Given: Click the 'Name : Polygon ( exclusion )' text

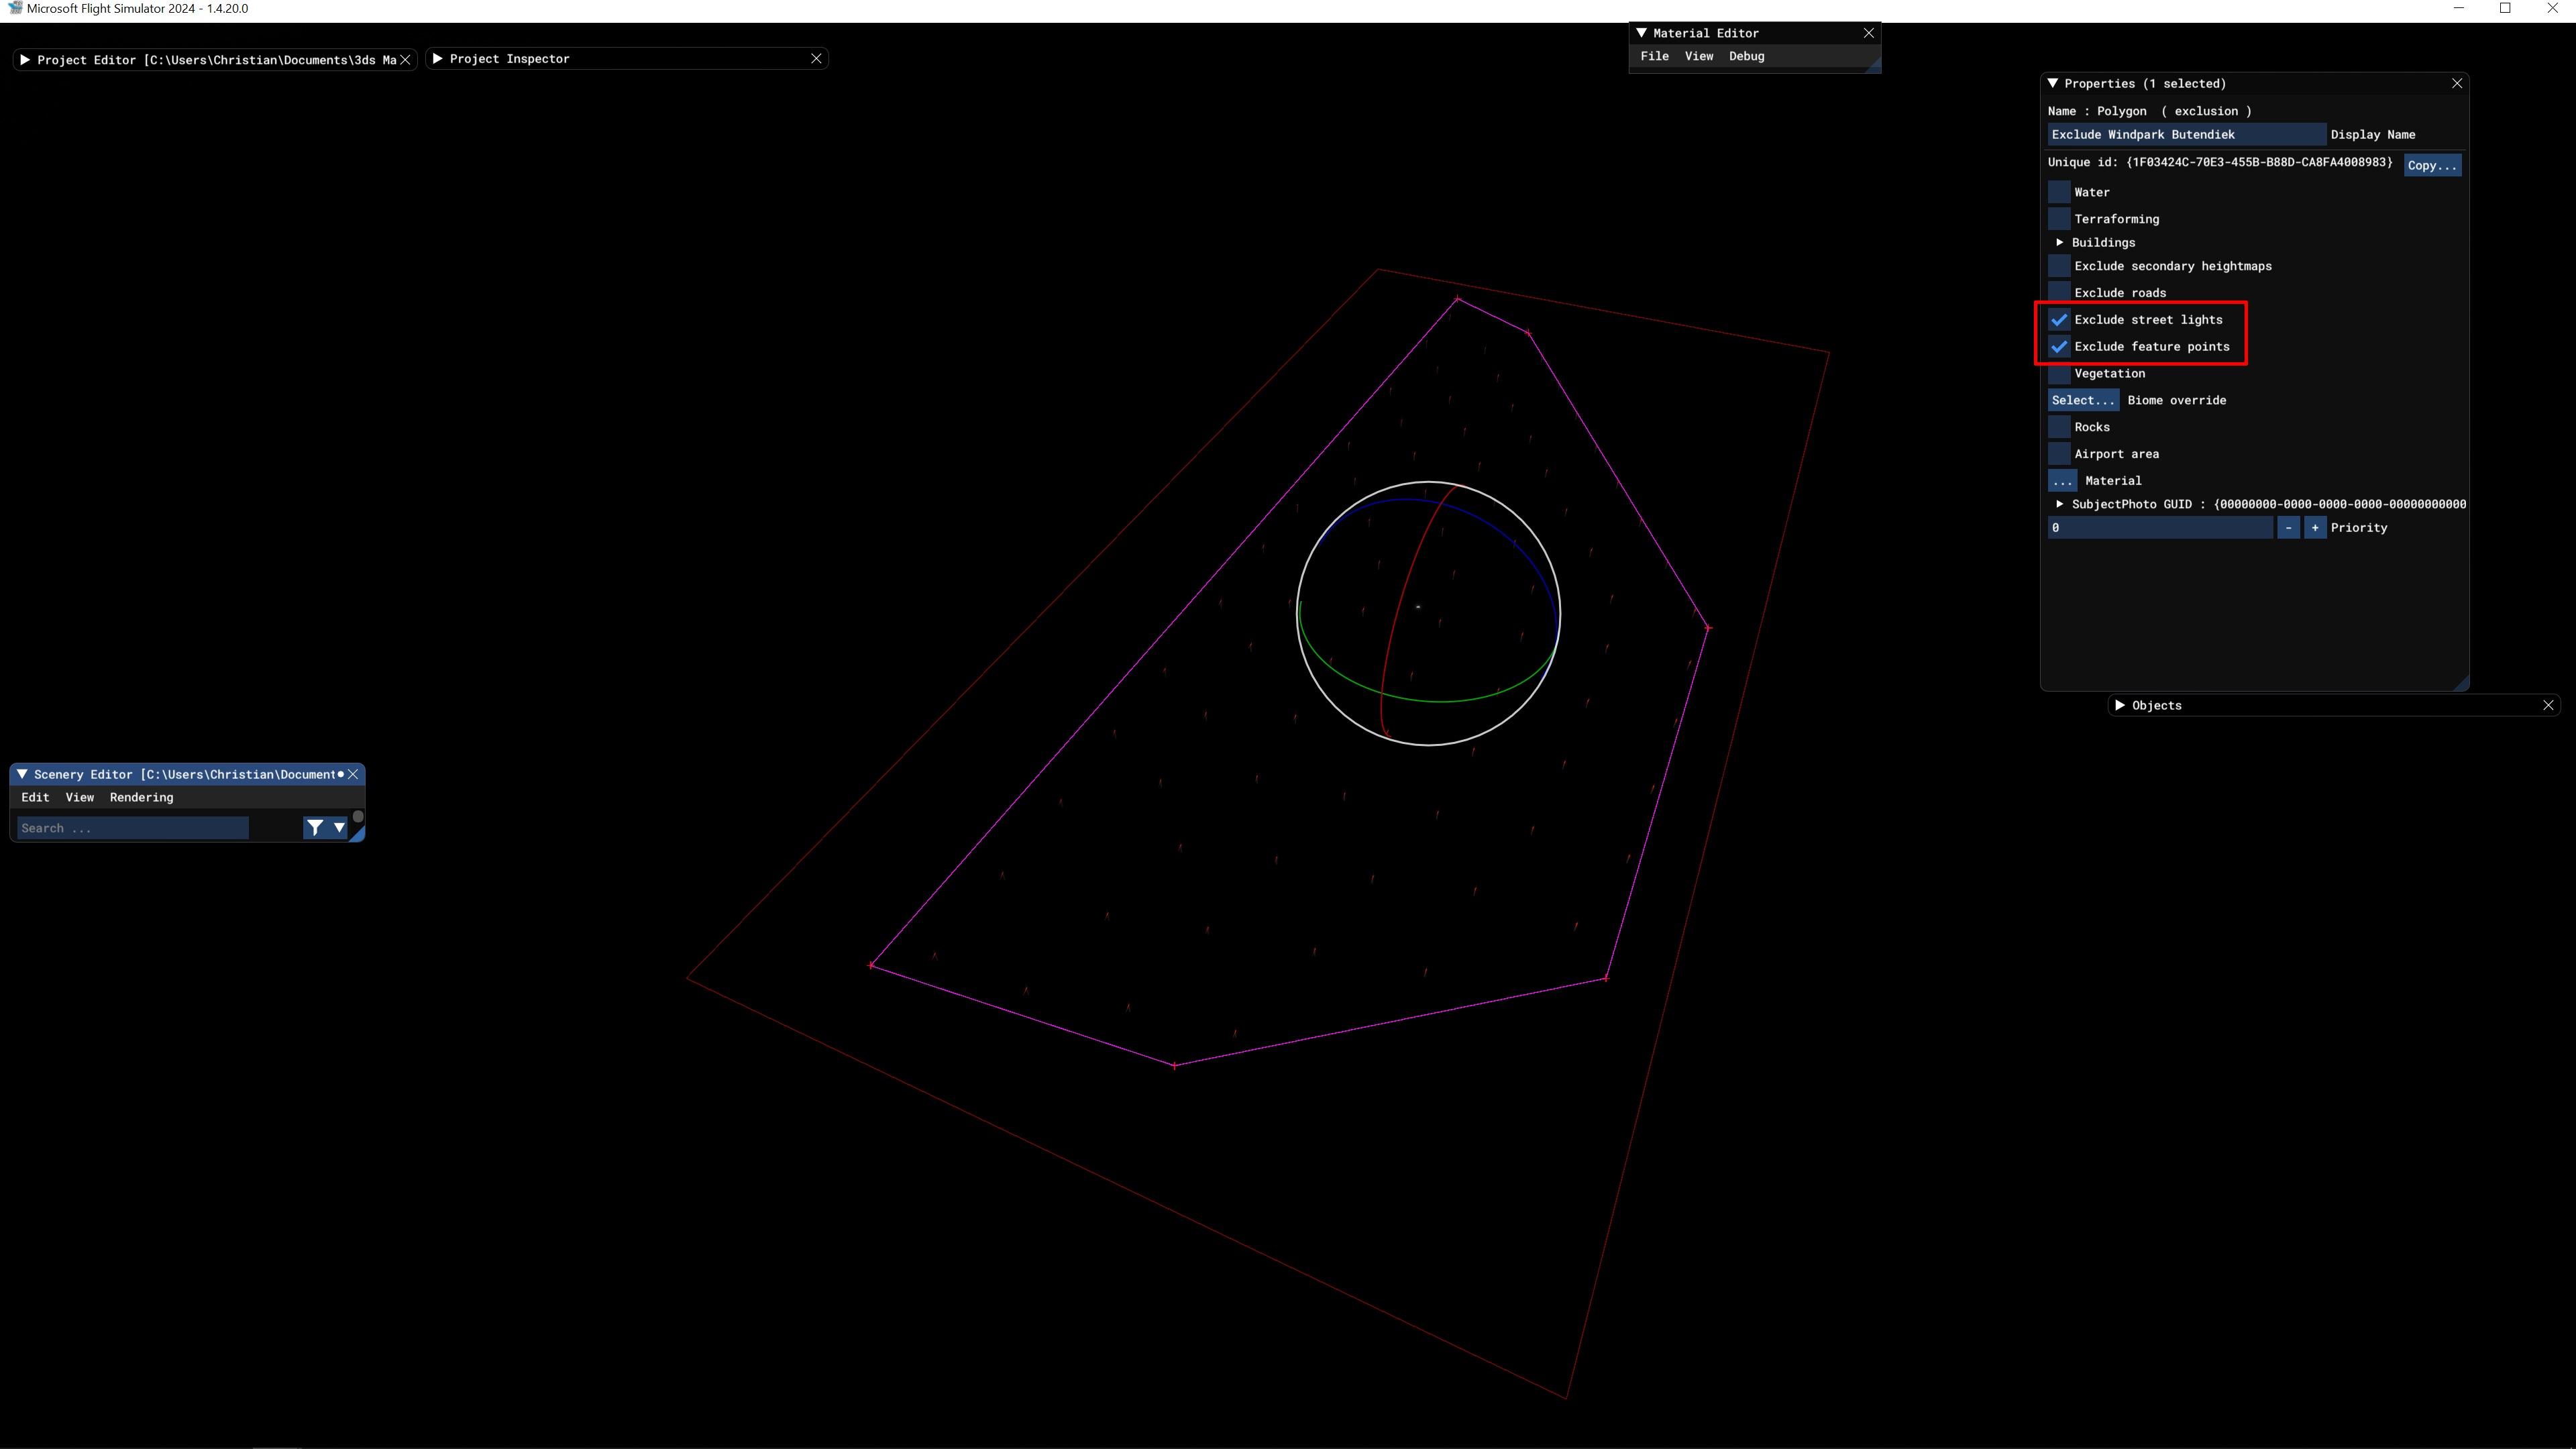Looking at the screenshot, I should tap(2149, 111).
